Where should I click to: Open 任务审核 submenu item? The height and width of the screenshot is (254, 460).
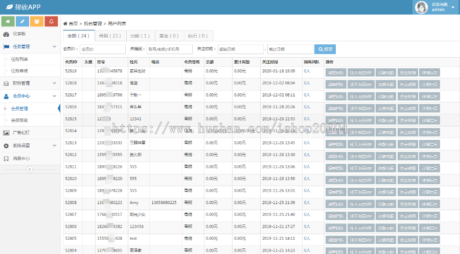pyautogui.click(x=19, y=71)
